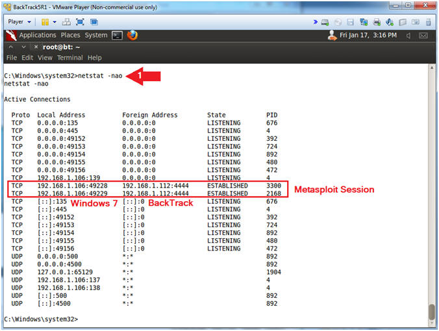Viewport: 439px width, 331px height.
Task: Open the user switcher icon beside the clock
Action: (332, 36)
